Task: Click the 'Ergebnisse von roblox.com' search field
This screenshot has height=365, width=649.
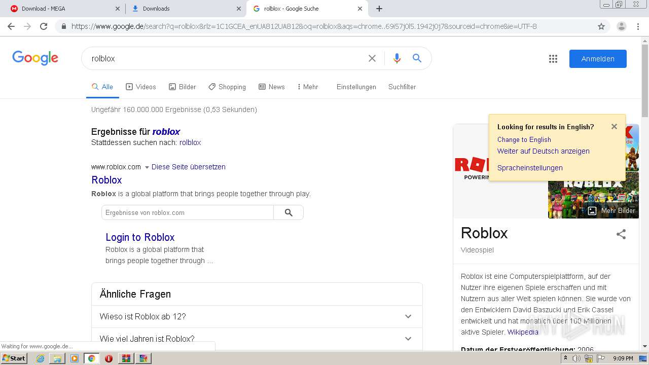Action: pyautogui.click(x=188, y=212)
